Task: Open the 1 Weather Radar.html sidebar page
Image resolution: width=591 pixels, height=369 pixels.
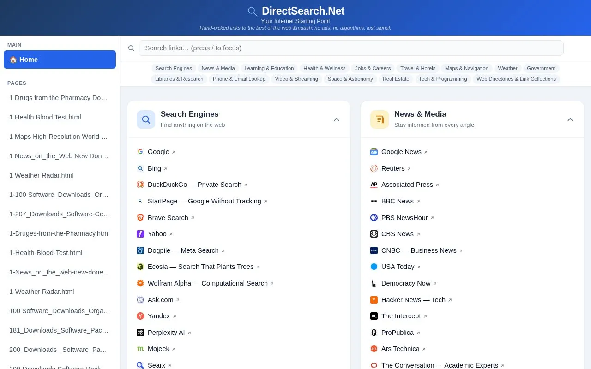Action: [x=60, y=175]
